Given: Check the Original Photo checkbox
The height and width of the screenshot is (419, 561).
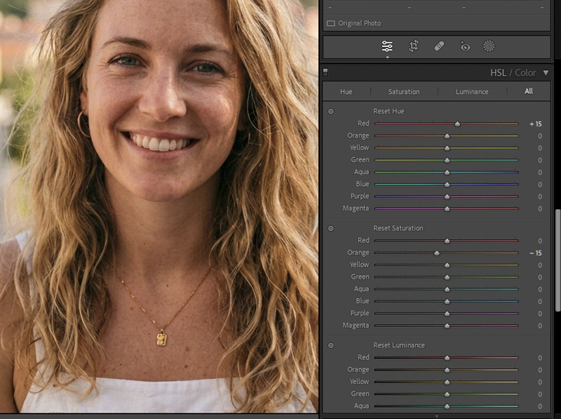Looking at the screenshot, I should (331, 23).
